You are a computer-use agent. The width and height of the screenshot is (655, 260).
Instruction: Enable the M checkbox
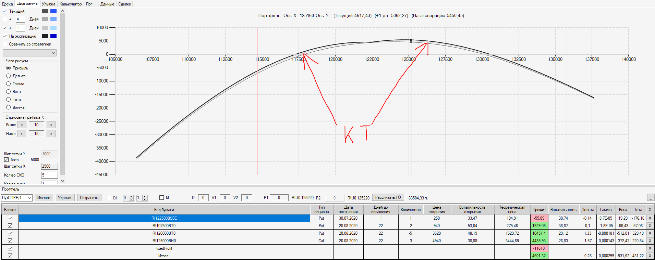click(162, 198)
